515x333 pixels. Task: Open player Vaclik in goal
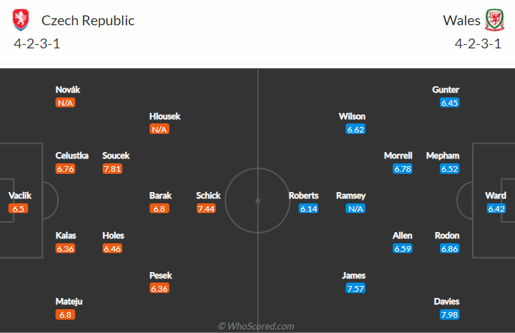click(x=20, y=196)
